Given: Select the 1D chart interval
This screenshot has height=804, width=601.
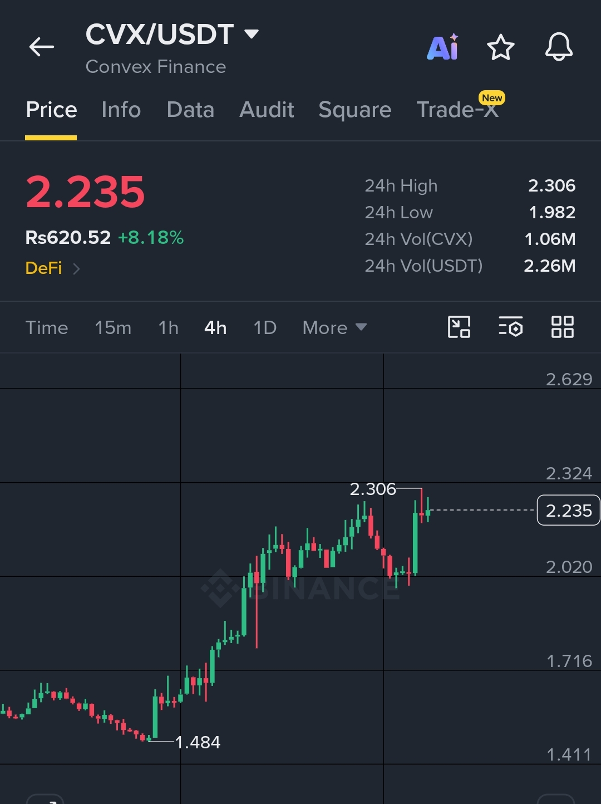Looking at the screenshot, I should [x=265, y=327].
